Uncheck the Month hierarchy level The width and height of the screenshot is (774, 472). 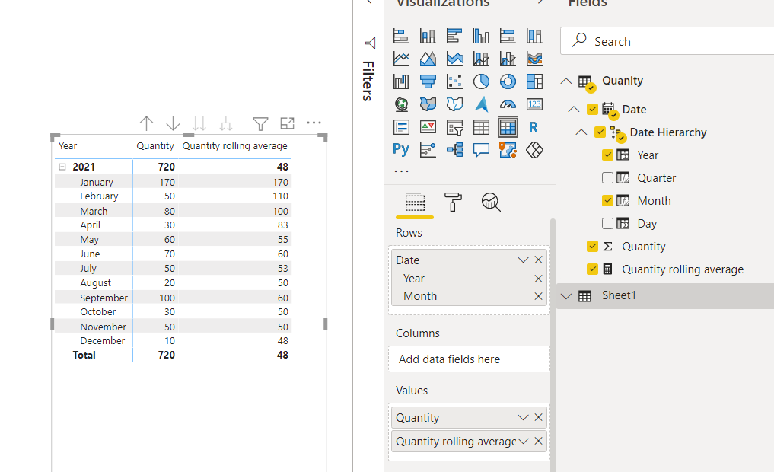tap(607, 200)
